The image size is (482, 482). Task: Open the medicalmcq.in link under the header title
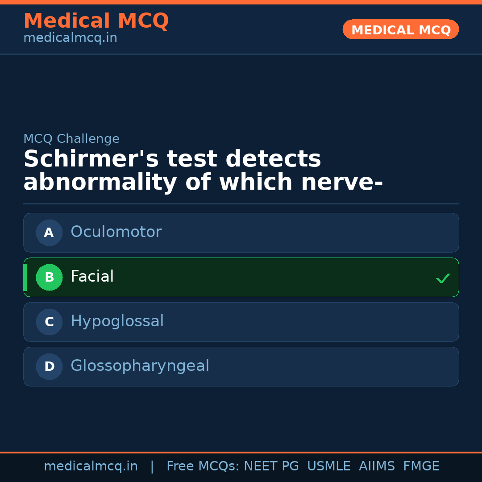tap(70, 38)
